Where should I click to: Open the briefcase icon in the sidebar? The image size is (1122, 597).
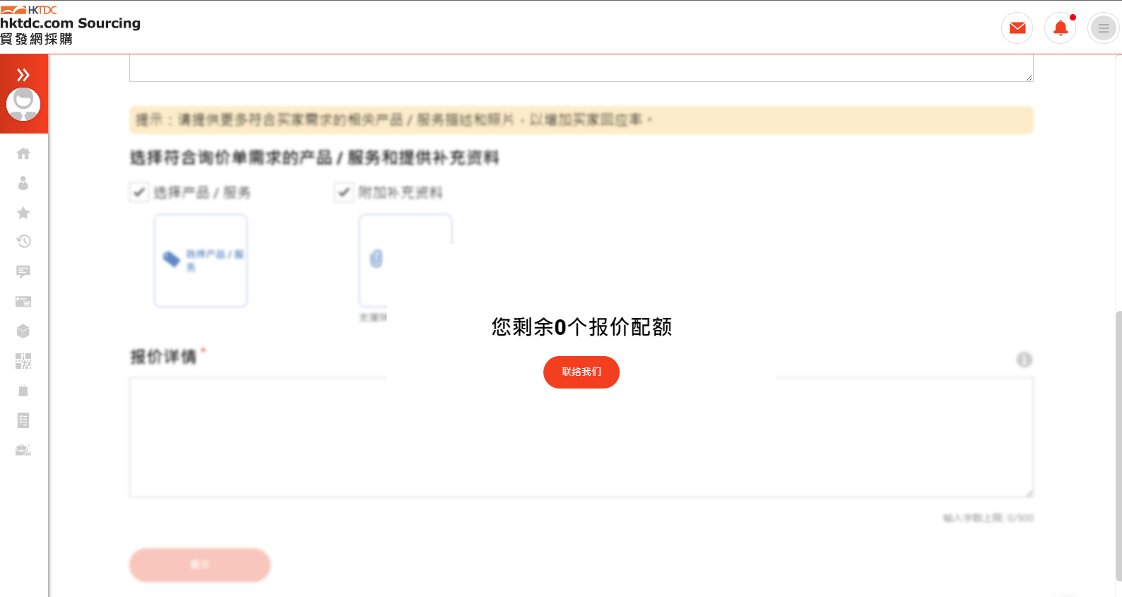pyautogui.click(x=23, y=450)
